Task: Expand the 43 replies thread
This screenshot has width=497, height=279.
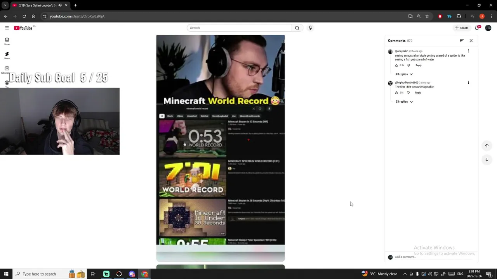Action: 404,74
